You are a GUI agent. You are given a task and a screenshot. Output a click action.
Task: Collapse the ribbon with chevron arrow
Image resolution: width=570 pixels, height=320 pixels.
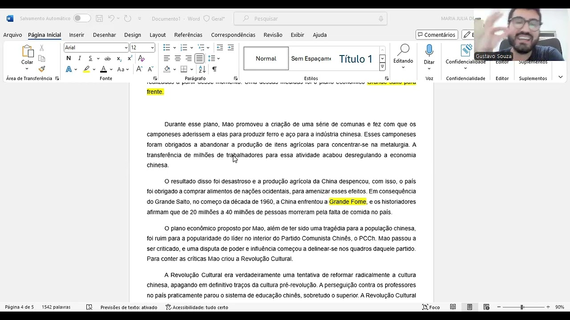pos(560,77)
